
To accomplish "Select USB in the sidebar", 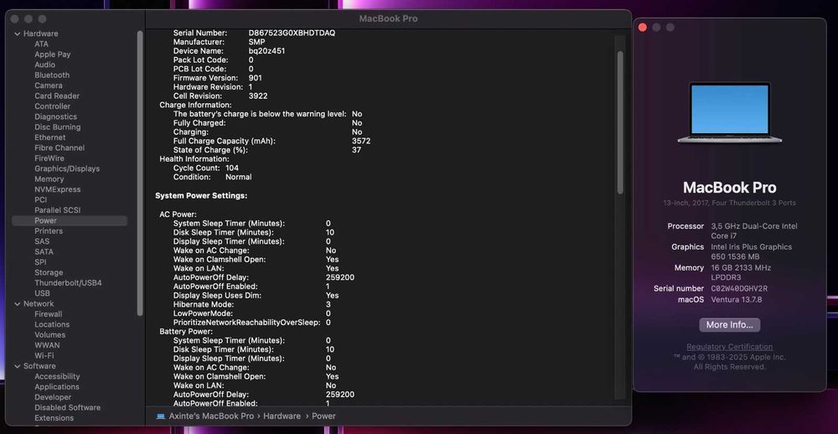I will pyautogui.click(x=42, y=293).
